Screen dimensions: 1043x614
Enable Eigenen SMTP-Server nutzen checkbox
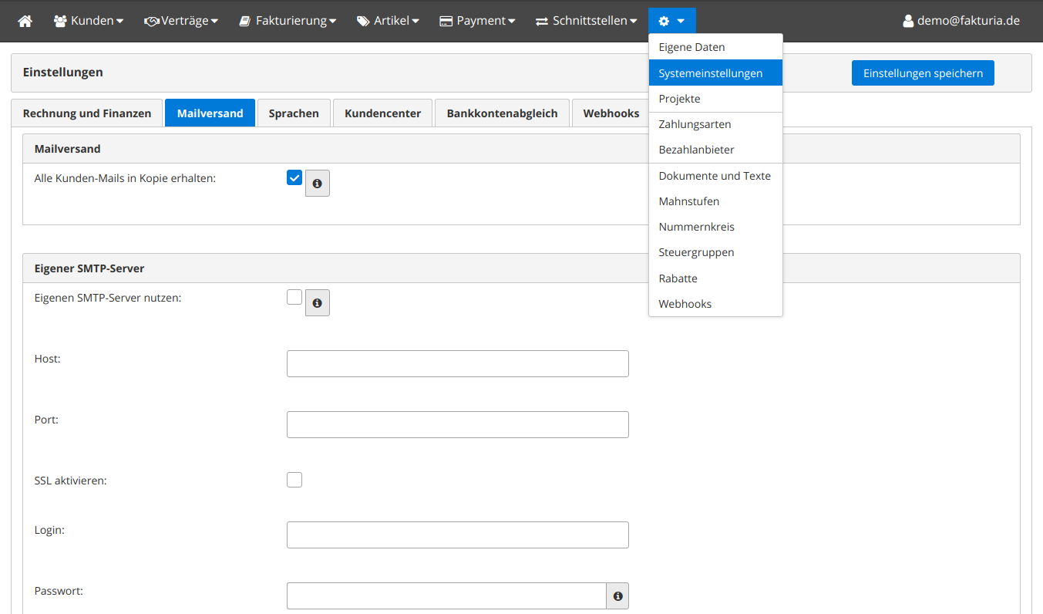294,297
